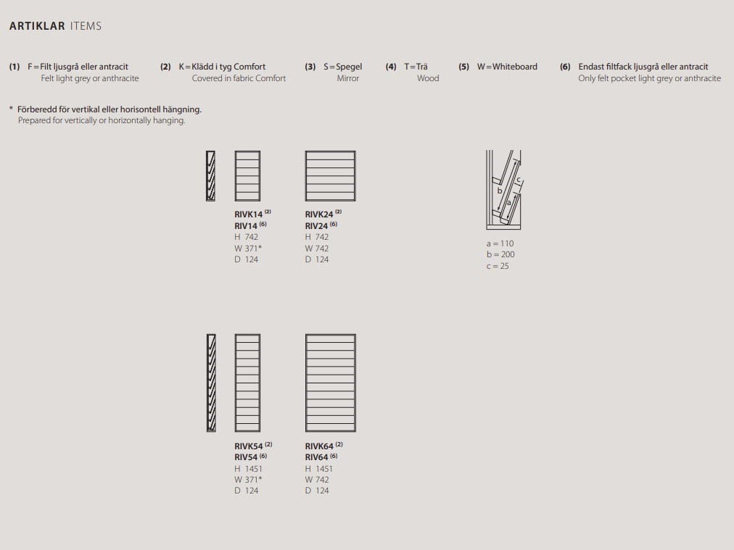Click the letter b in detail diagram

[x=499, y=191]
